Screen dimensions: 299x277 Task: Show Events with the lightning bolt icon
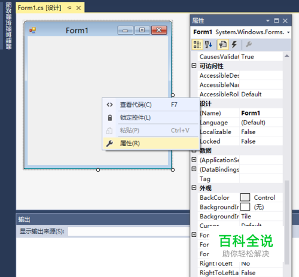point(234,44)
